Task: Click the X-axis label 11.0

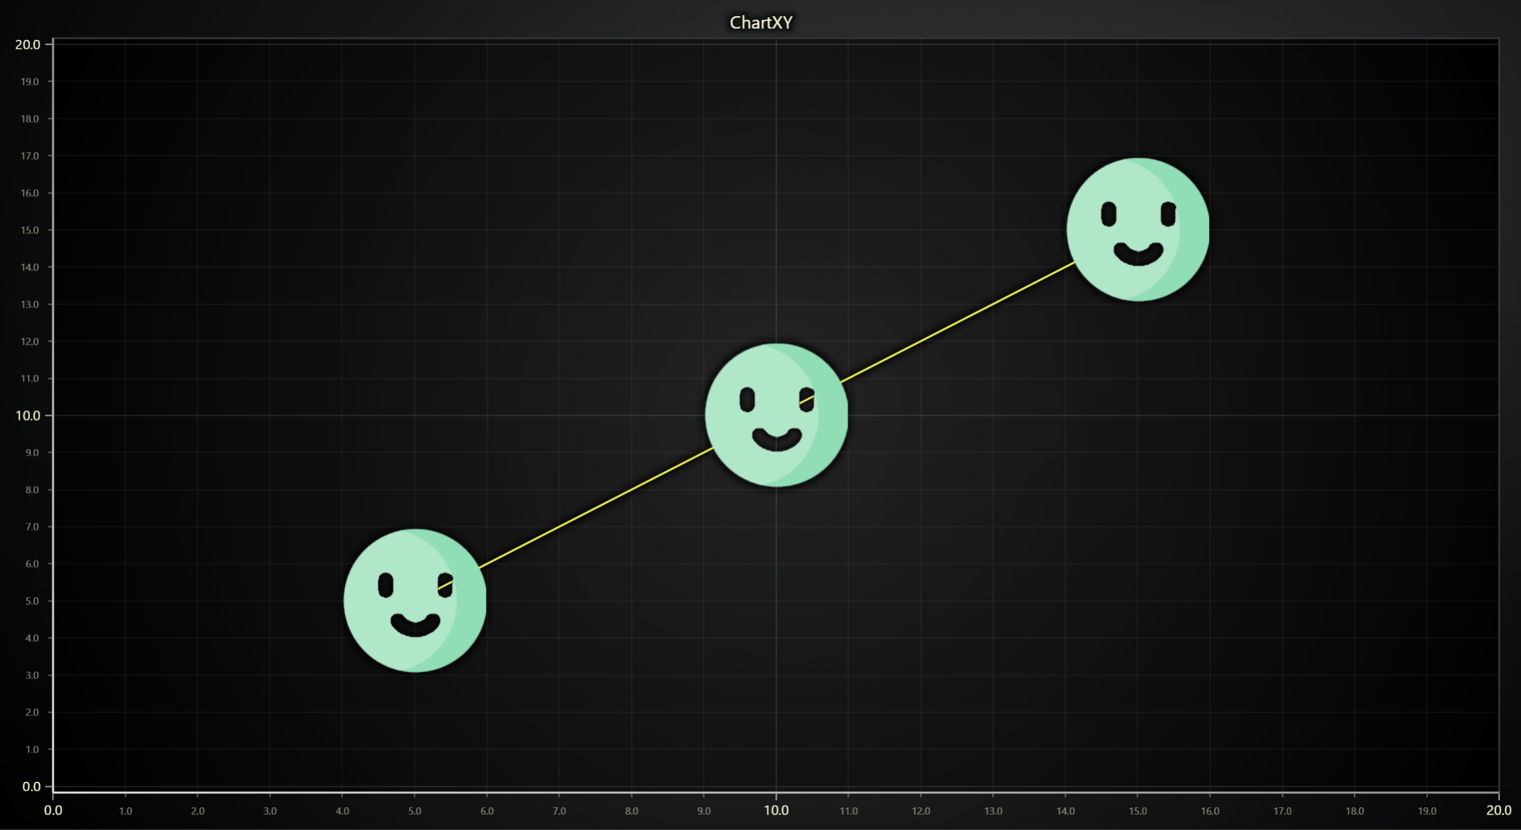Action: point(849,811)
